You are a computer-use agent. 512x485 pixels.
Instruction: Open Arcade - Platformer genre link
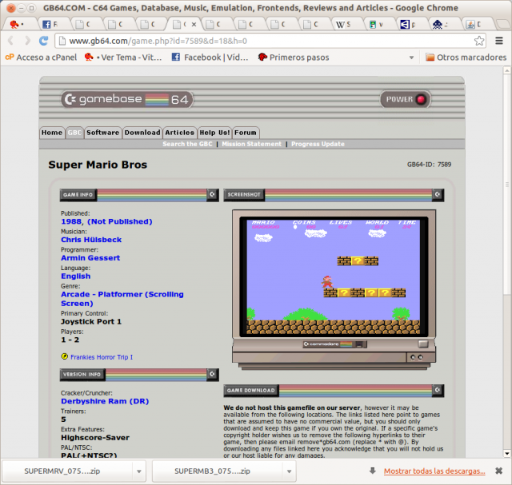pyautogui.click(x=122, y=299)
